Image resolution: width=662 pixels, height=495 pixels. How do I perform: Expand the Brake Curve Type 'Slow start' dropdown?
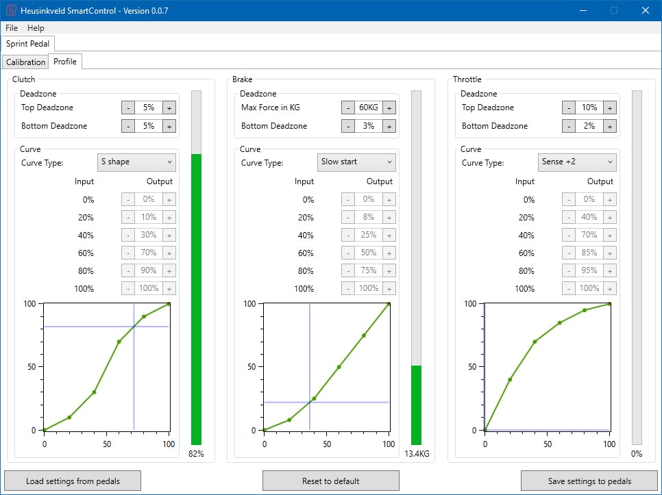pyautogui.click(x=357, y=162)
